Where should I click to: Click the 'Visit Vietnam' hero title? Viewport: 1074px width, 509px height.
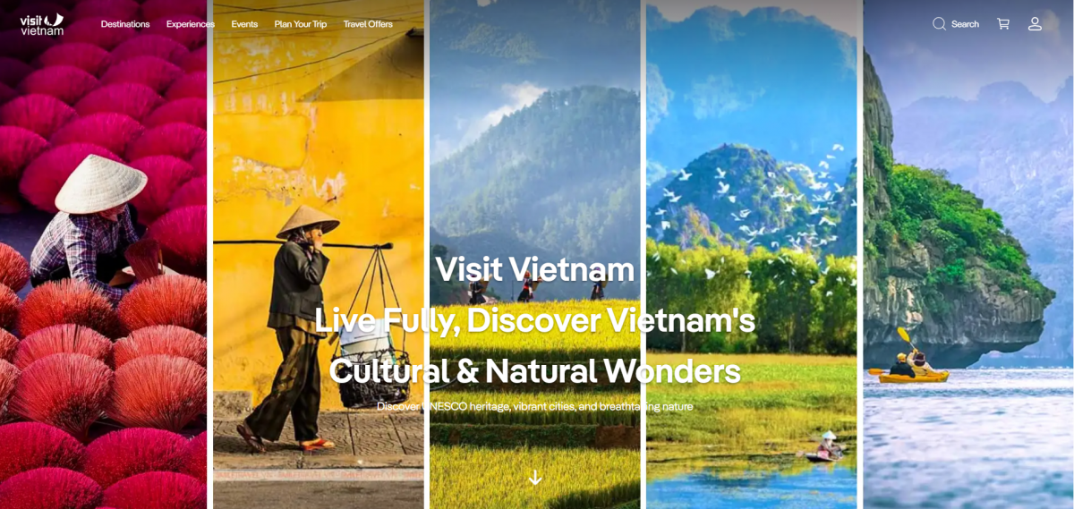click(x=535, y=269)
